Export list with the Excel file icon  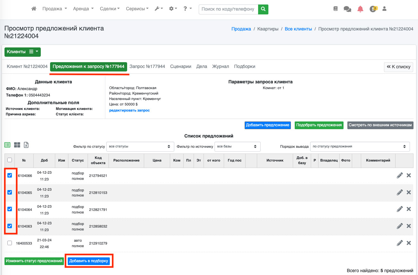click(x=26, y=145)
